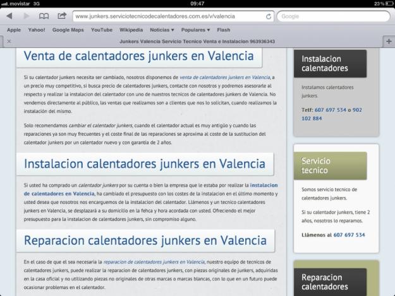This screenshot has height=296, width=395.
Task: Tap the share action icon
Action: (x=62, y=16)
